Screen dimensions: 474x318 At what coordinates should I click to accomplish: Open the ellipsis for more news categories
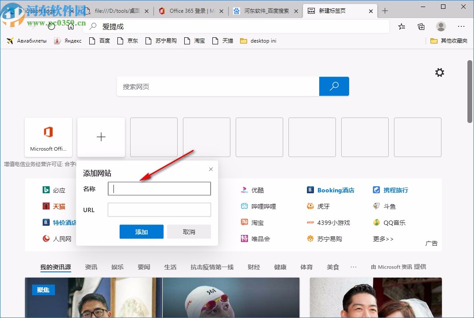point(354,267)
